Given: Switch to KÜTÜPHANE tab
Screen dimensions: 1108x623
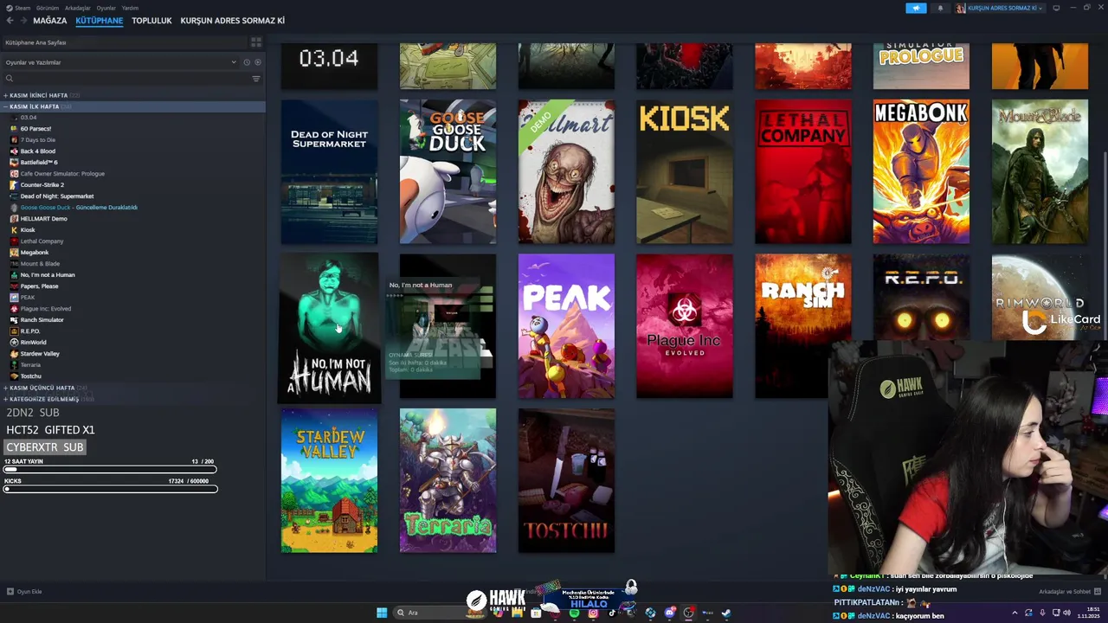Looking at the screenshot, I should pyautogui.click(x=100, y=21).
